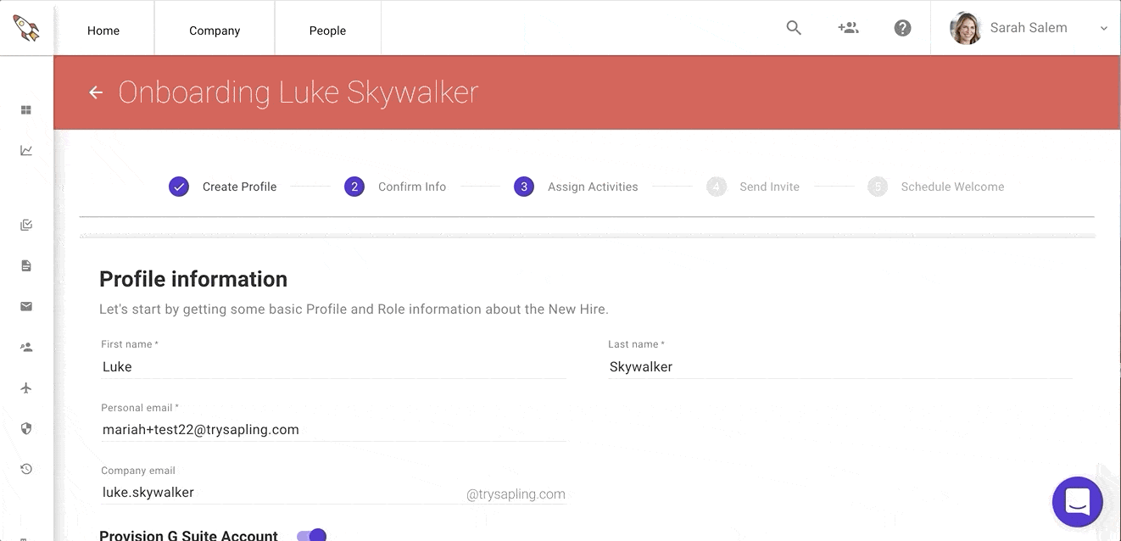Click the Last name field containing Skywalker

pyautogui.click(x=840, y=367)
